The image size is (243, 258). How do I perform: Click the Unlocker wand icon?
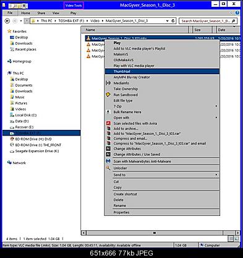click(x=108, y=168)
